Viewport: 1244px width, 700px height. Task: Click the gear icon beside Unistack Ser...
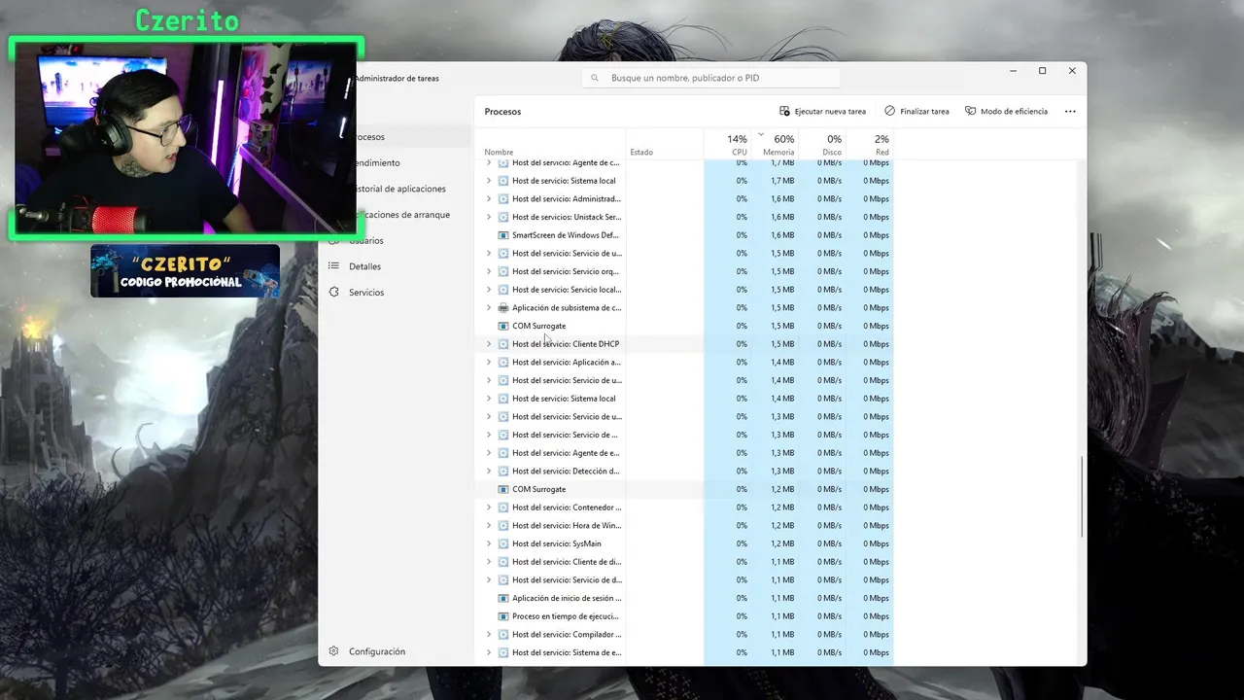(503, 217)
